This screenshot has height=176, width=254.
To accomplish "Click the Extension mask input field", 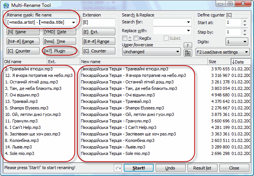I will point(99,22).
